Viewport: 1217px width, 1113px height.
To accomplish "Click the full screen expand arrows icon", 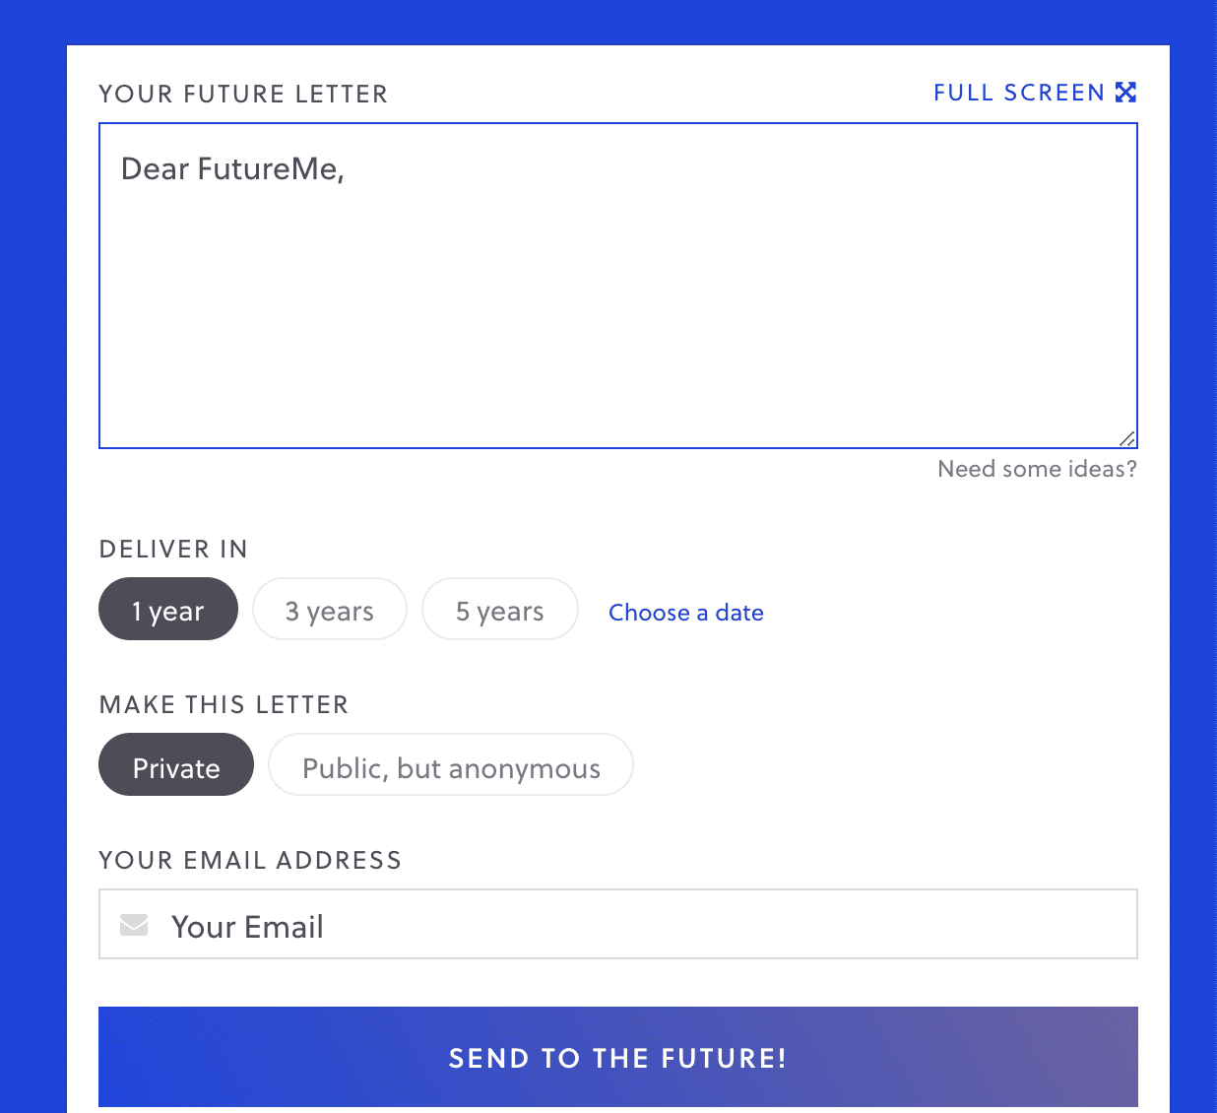I will (1125, 93).
